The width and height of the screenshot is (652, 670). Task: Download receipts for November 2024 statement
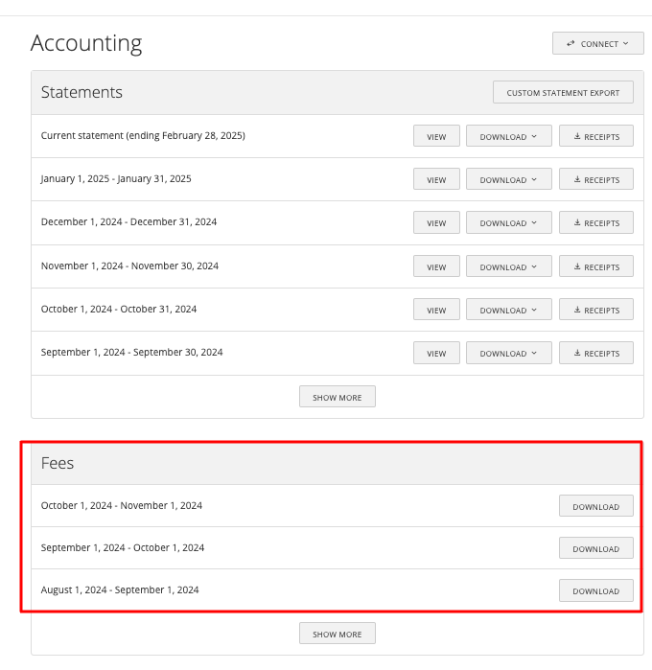pos(595,267)
